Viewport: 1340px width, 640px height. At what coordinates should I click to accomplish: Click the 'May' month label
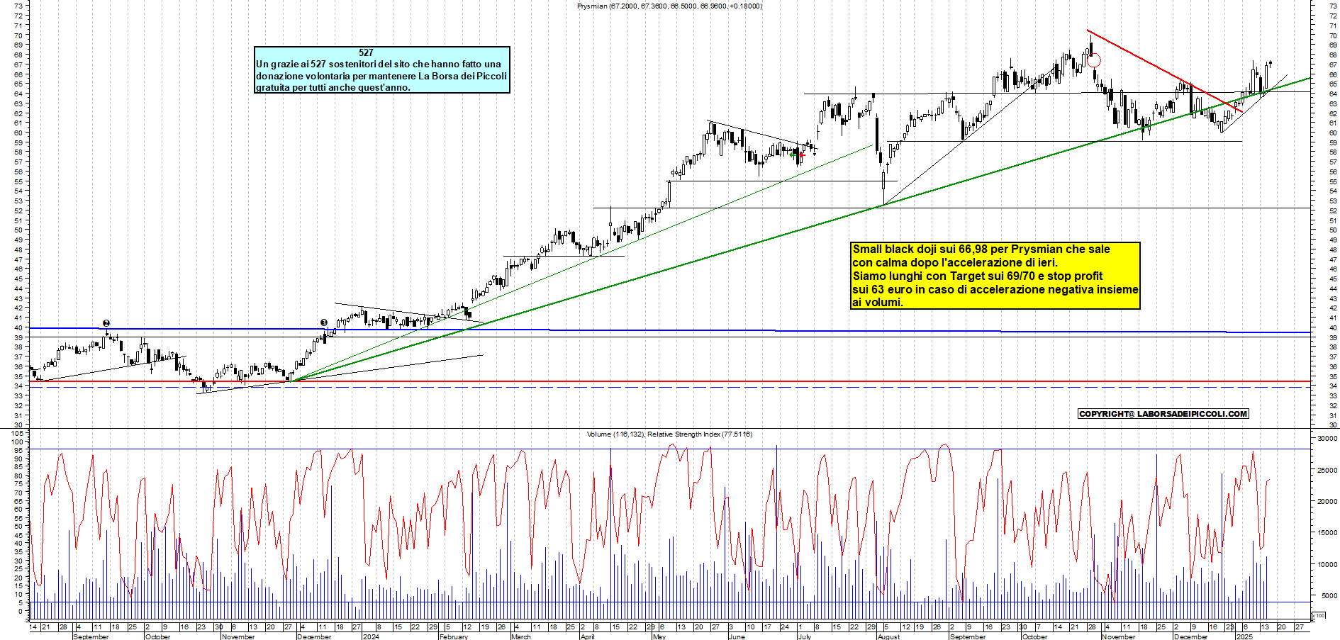659,636
